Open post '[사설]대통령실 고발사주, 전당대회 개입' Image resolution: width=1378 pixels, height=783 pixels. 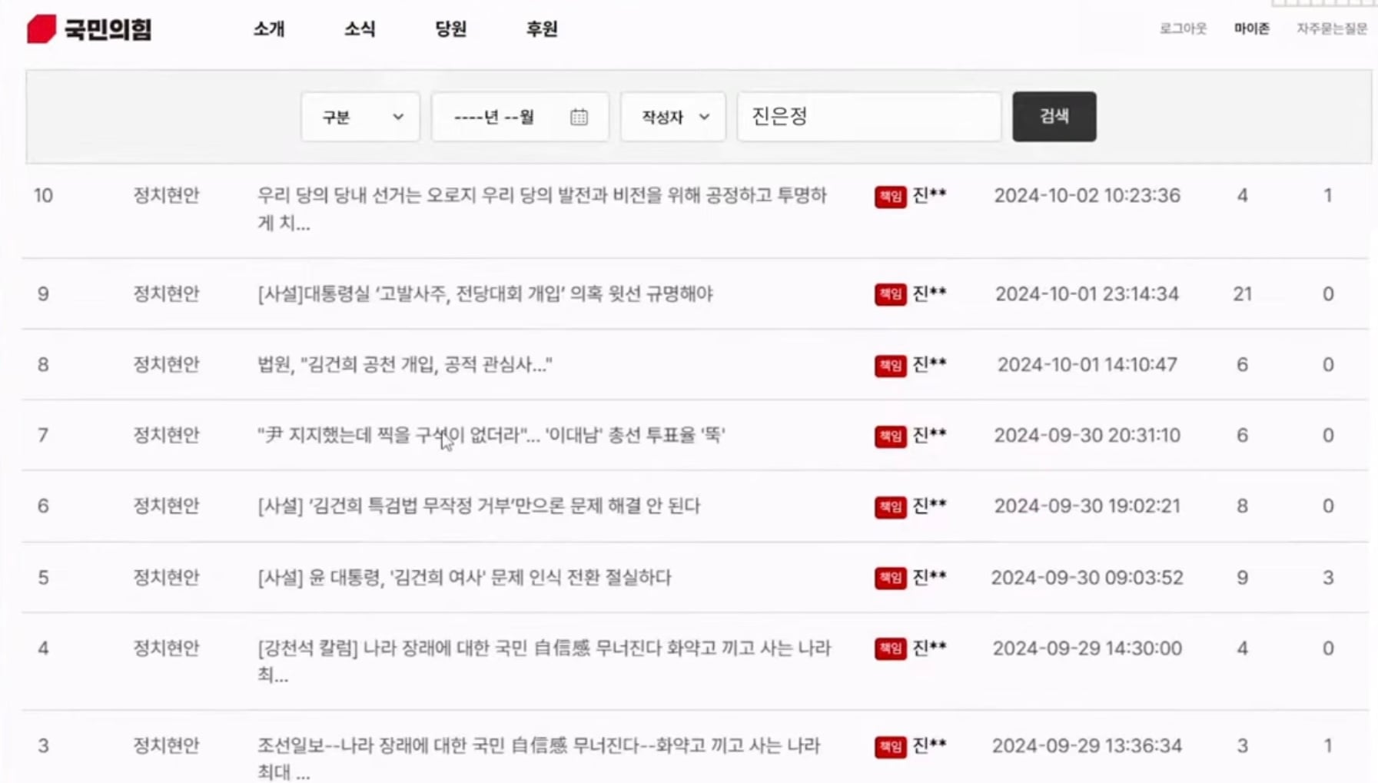485,294
